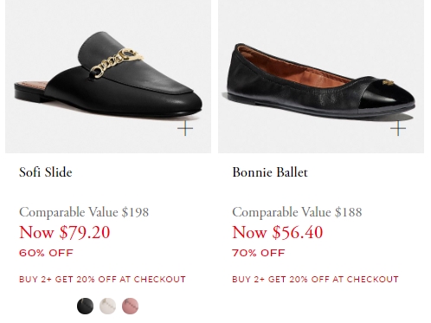The height and width of the screenshot is (323, 431).
Task: Select the white chalk color swatch
Action: click(107, 306)
